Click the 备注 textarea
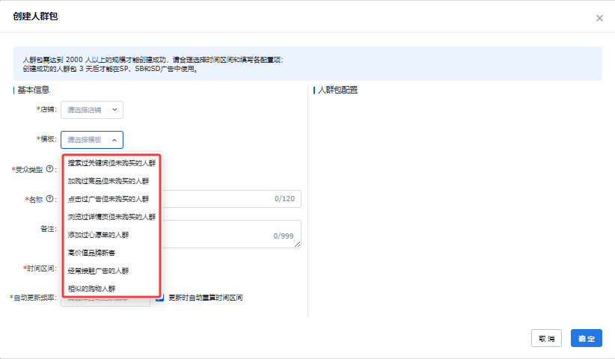Screen dimensions: 615x359 coord(224,233)
